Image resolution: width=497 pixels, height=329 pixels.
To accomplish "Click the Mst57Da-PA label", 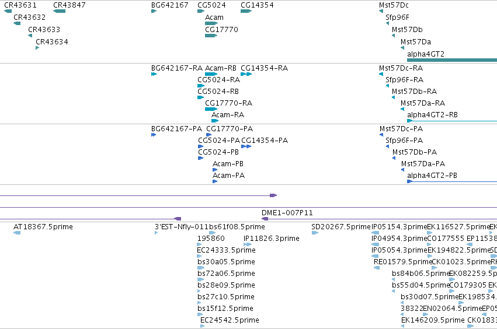I will (423, 164).
